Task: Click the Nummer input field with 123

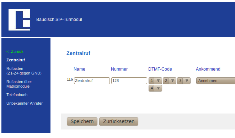Action: point(129,81)
